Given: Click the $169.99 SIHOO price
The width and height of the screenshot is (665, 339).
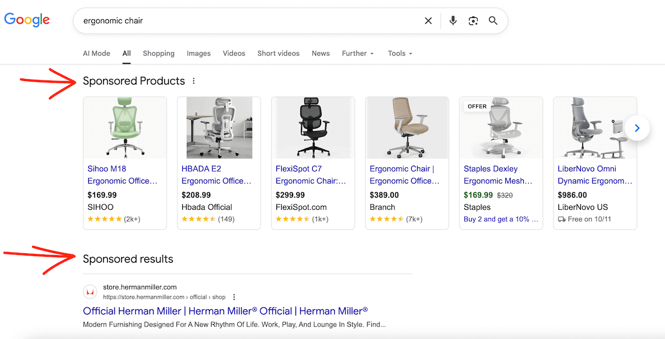Looking at the screenshot, I should pos(102,195).
